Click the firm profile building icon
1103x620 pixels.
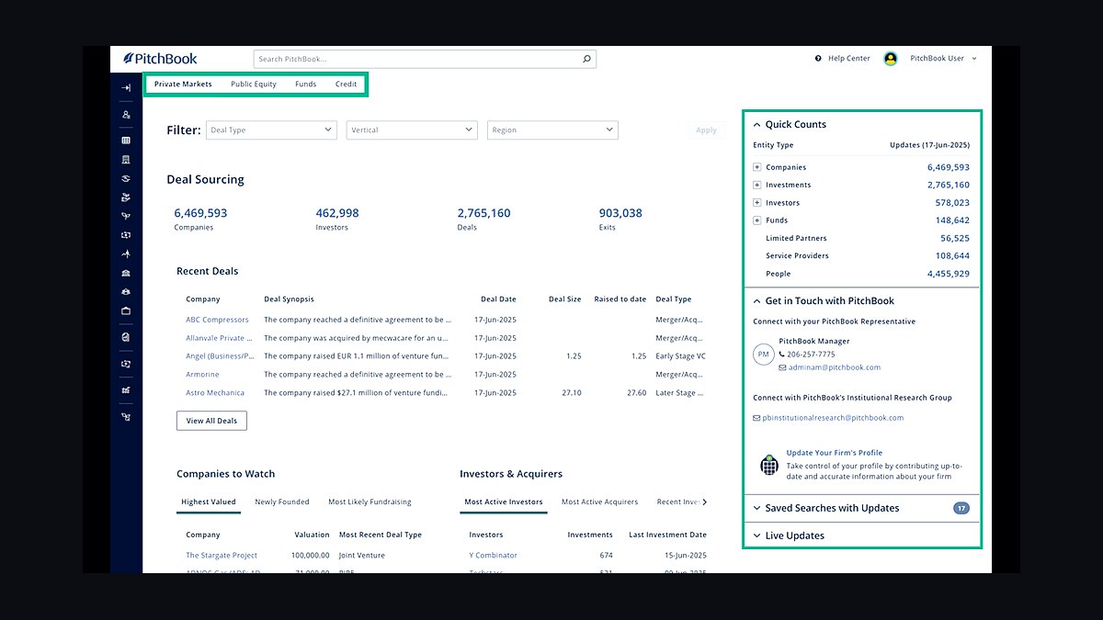click(769, 465)
